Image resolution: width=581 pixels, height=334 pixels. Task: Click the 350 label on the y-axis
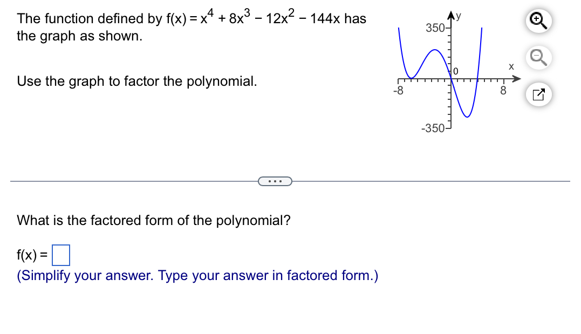434,29
